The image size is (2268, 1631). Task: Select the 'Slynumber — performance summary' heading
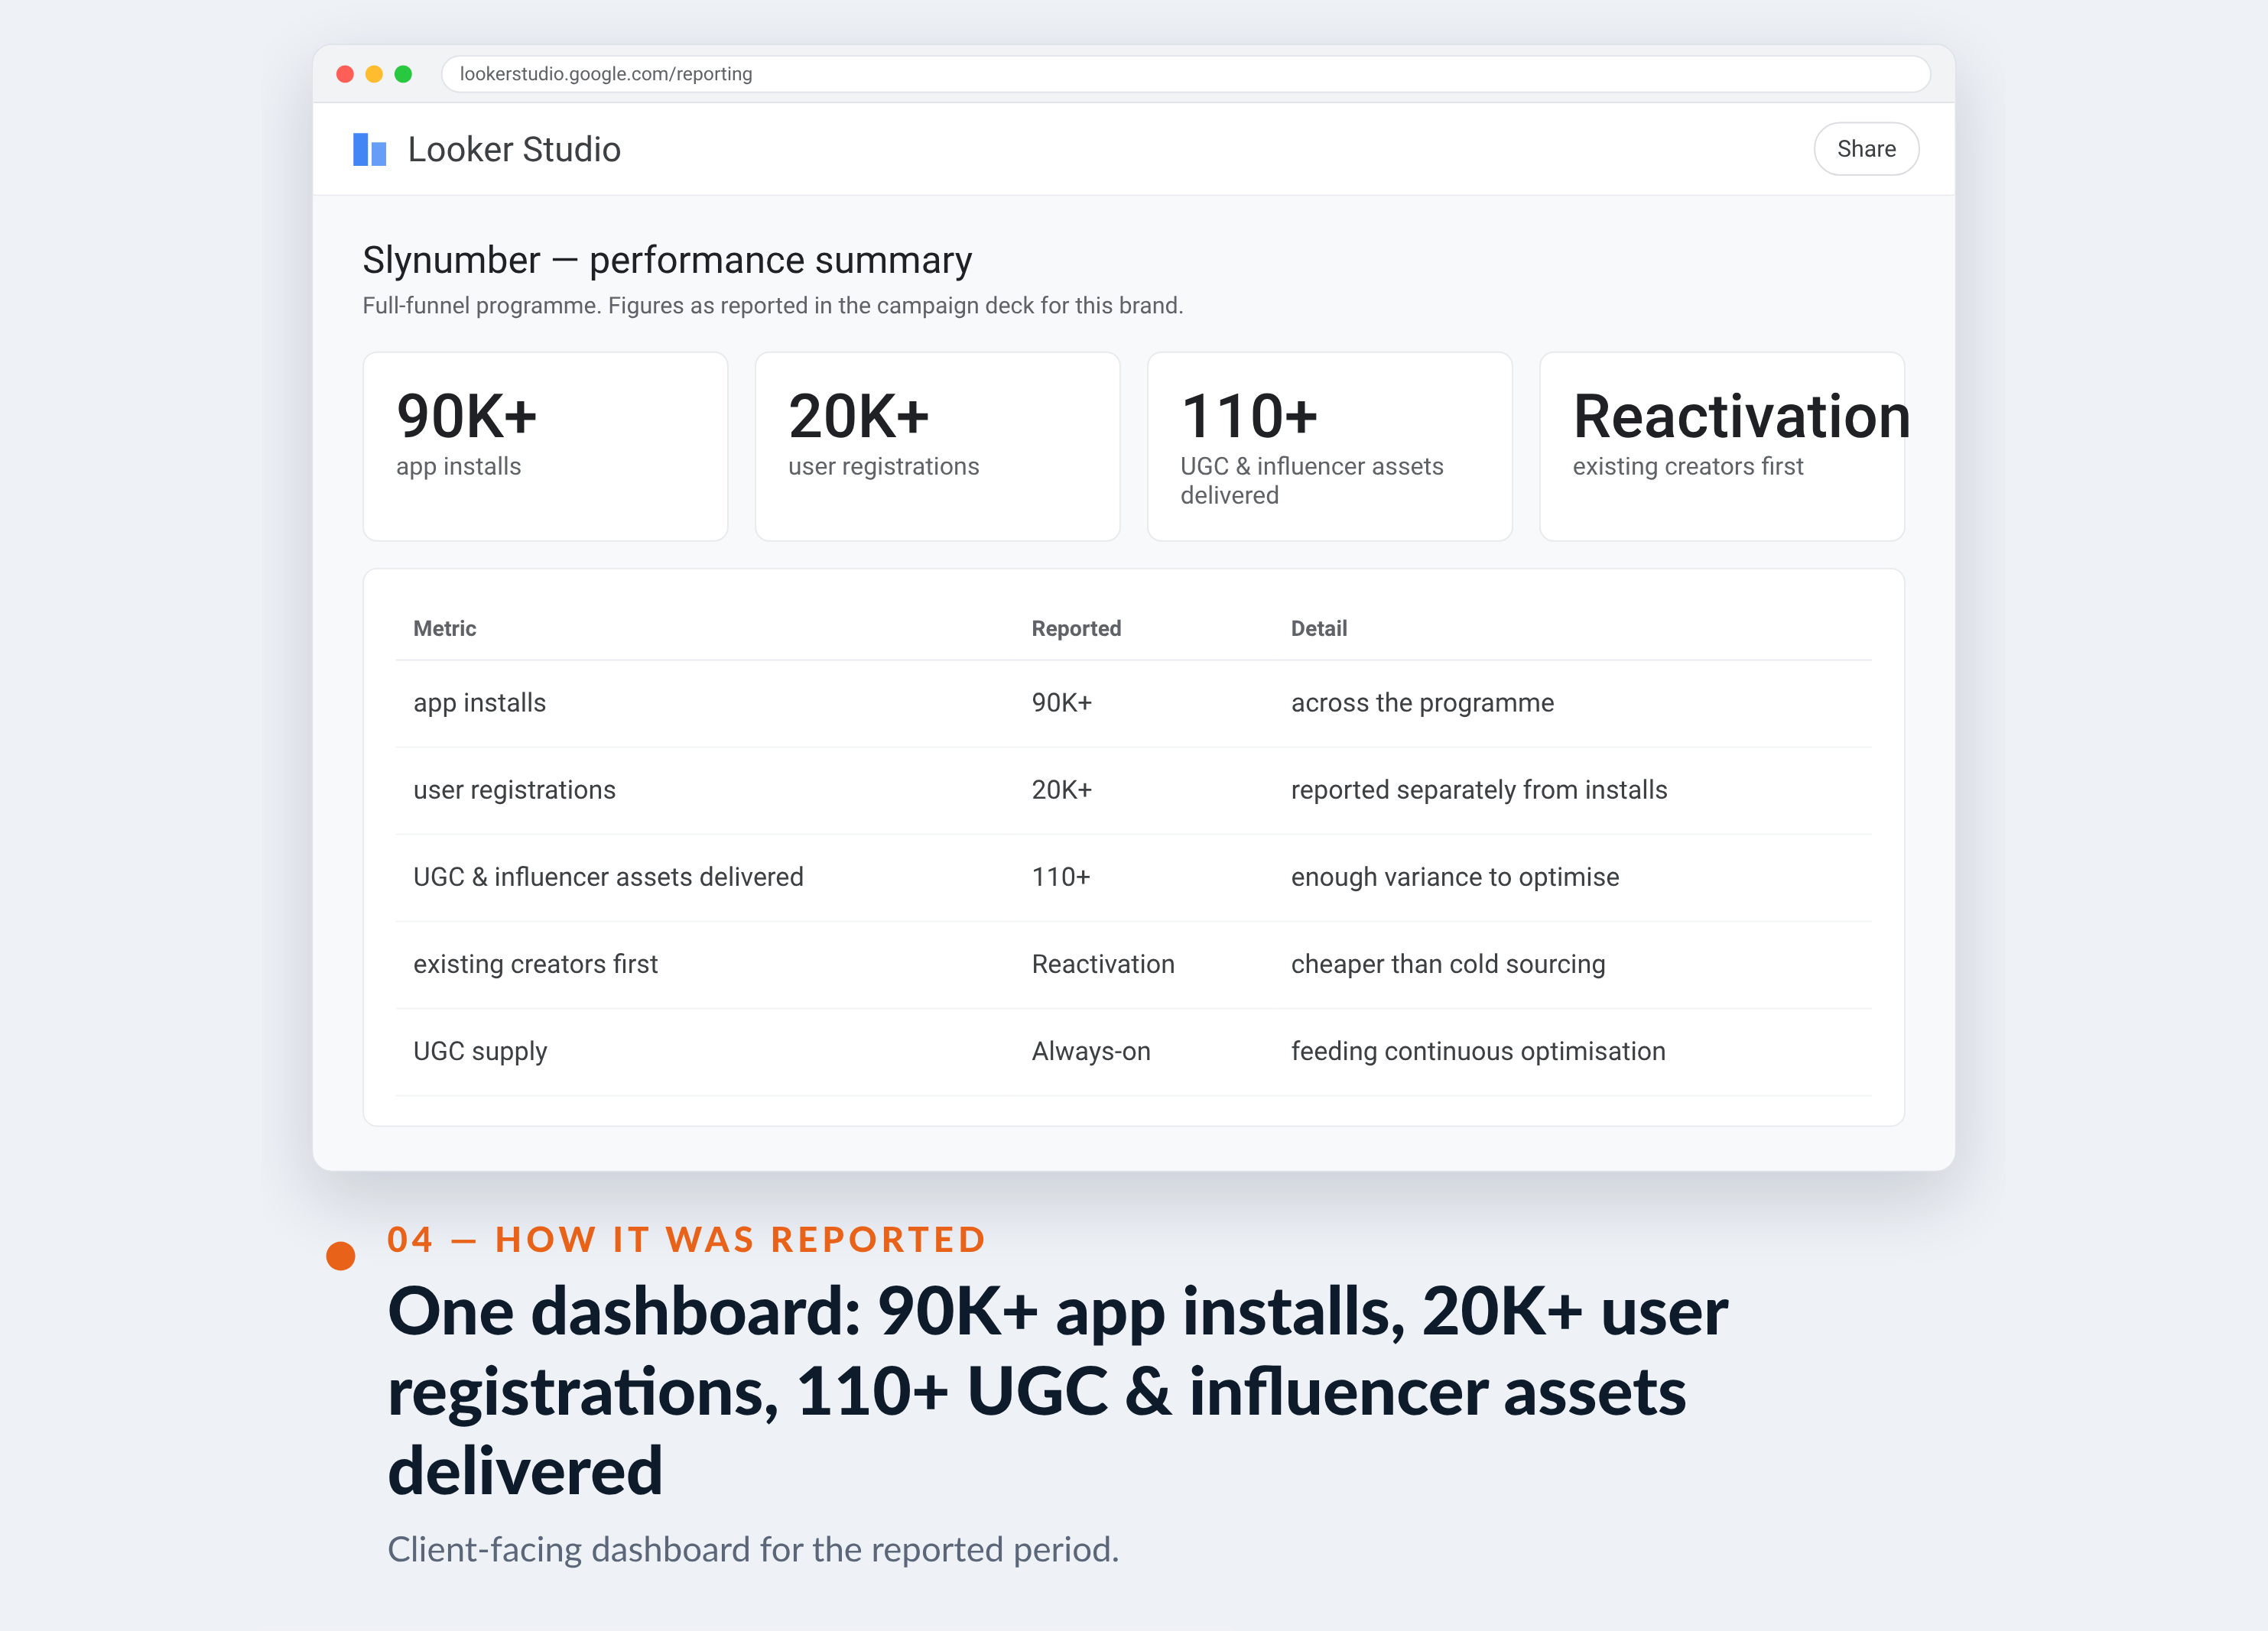point(667,260)
